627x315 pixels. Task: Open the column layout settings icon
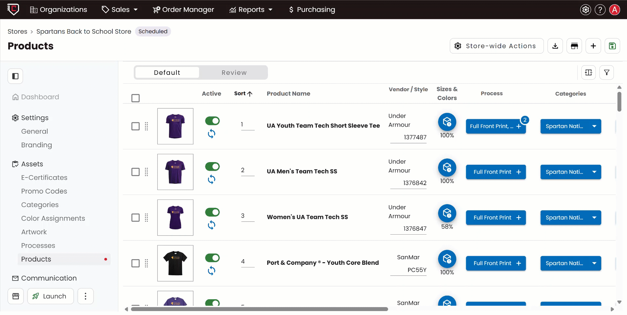(x=588, y=73)
